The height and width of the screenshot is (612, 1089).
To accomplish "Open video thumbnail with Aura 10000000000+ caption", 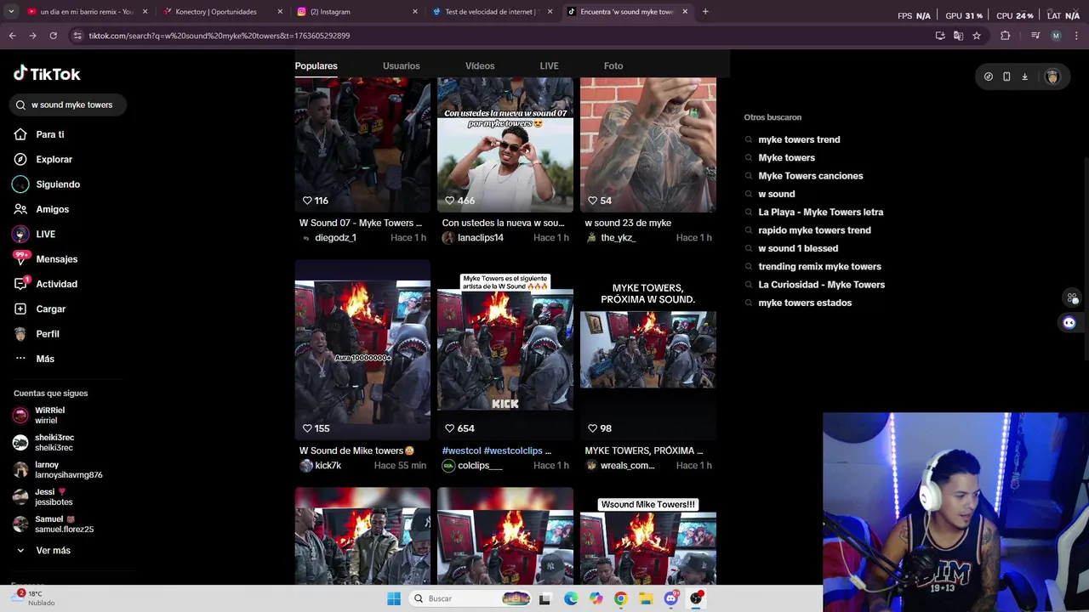I will [362, 348].
